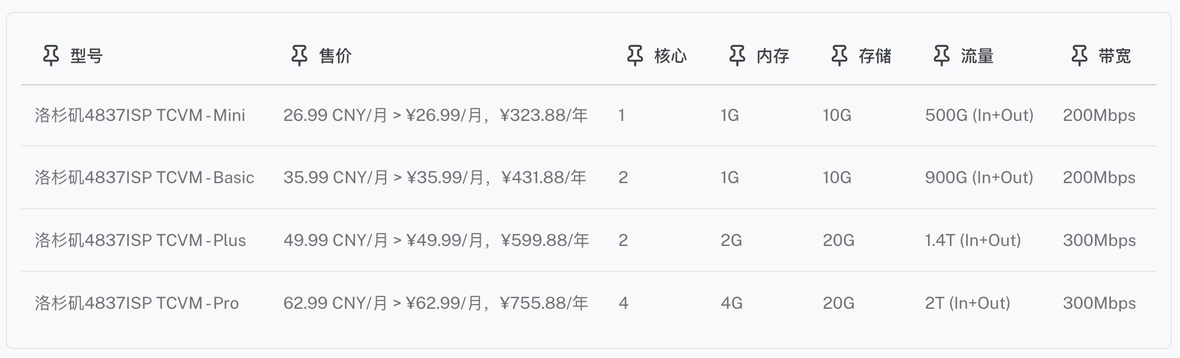Select the 洛杉矶4837ISP TCVM - Mini model name
The width and height of the screenshot is (1180, 358).
pos(140,115)
